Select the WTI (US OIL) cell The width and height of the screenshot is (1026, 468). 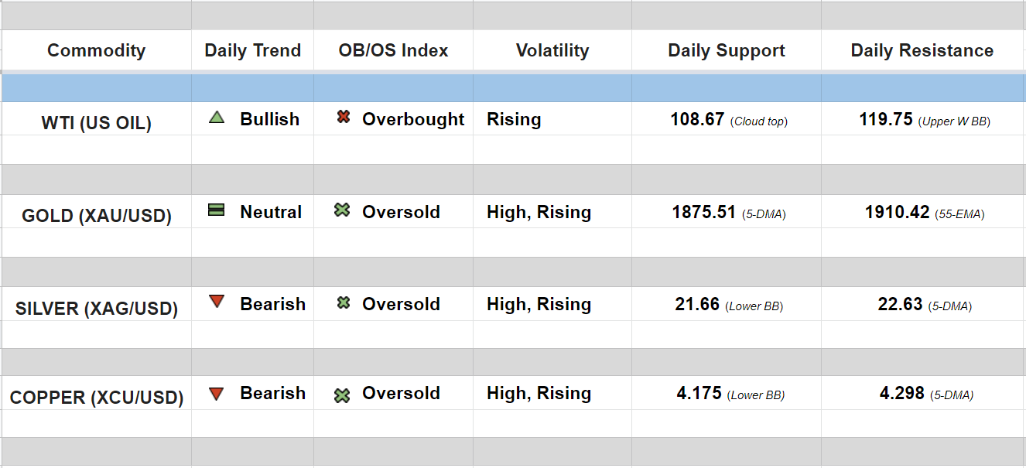click(96, 123)
